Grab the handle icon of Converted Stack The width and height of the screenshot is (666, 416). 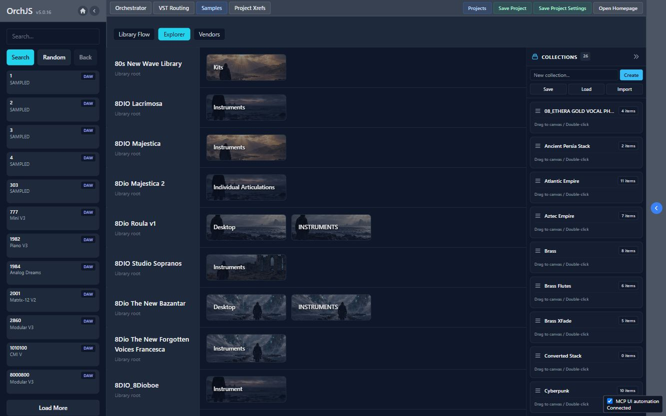[538, 356]
